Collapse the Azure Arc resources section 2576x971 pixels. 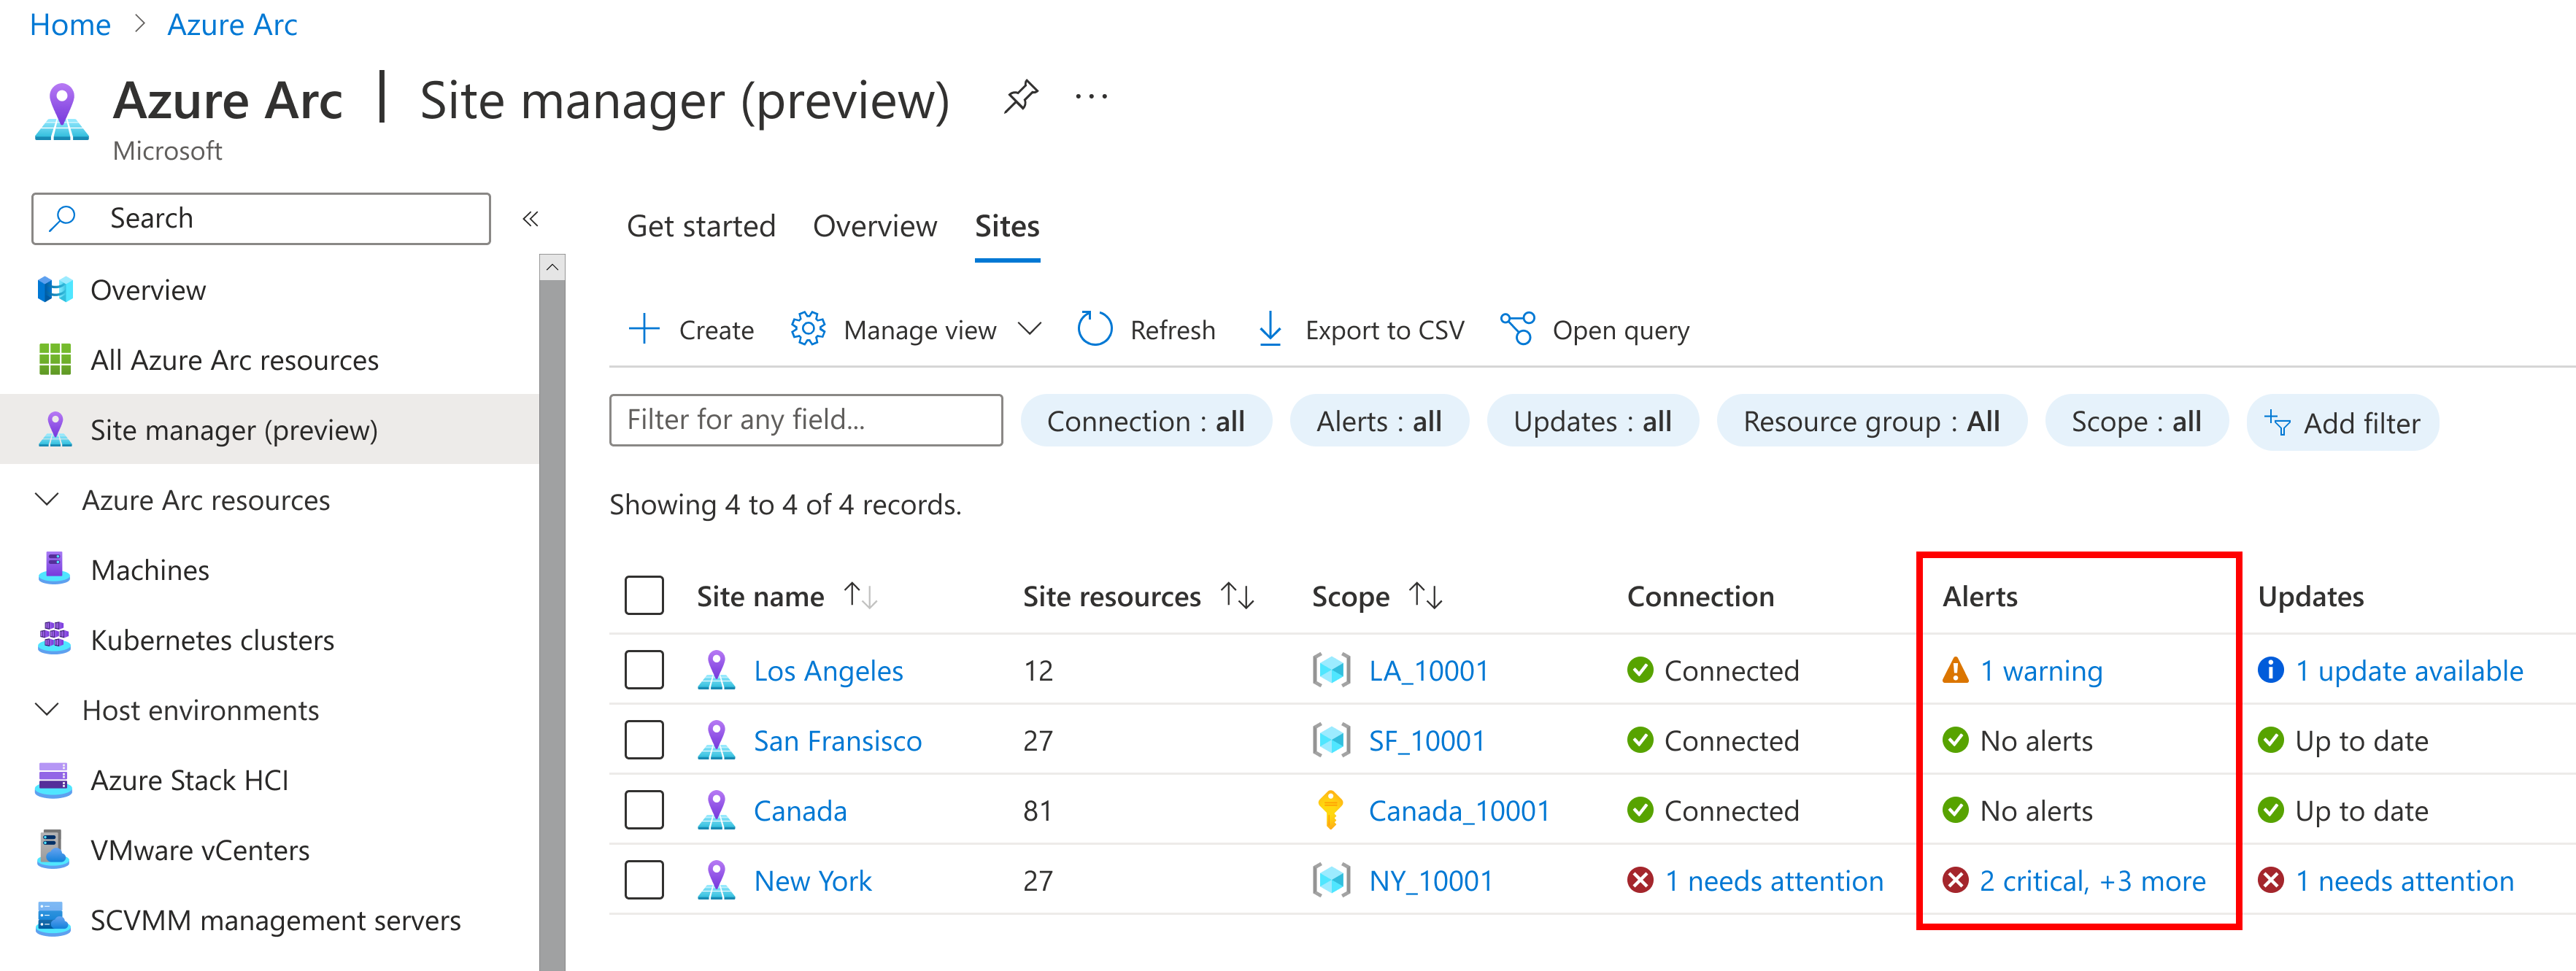(47, 499)
